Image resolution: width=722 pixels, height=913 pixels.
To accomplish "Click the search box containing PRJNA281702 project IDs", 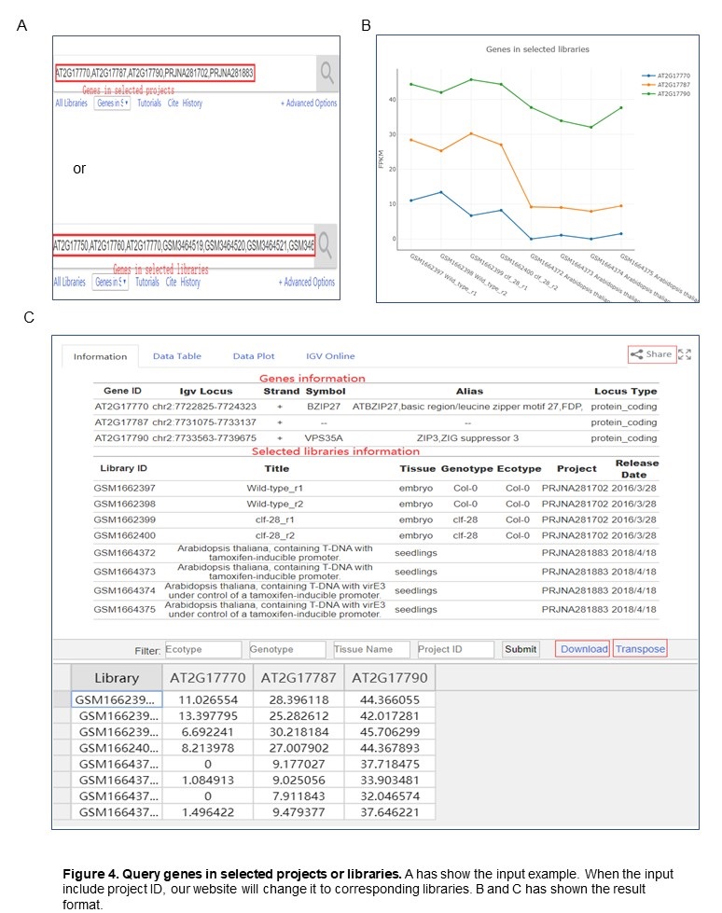I will tap(155, 73).
